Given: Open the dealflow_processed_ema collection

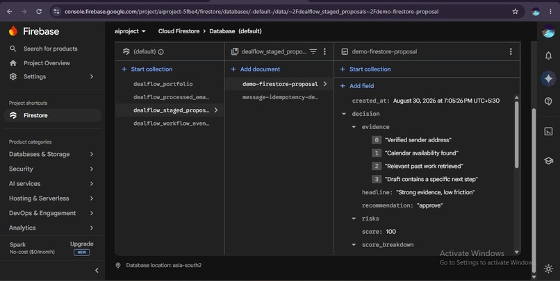Looking at the screenshot, I should 171,97.
